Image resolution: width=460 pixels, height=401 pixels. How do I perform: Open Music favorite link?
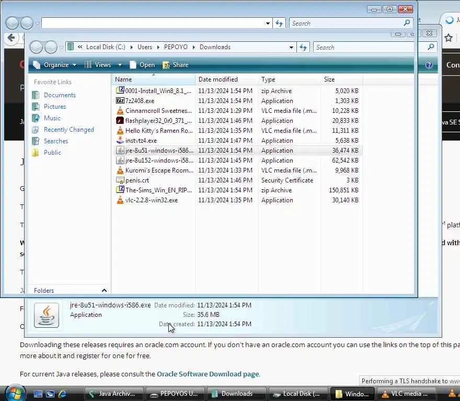click(52, 118)
